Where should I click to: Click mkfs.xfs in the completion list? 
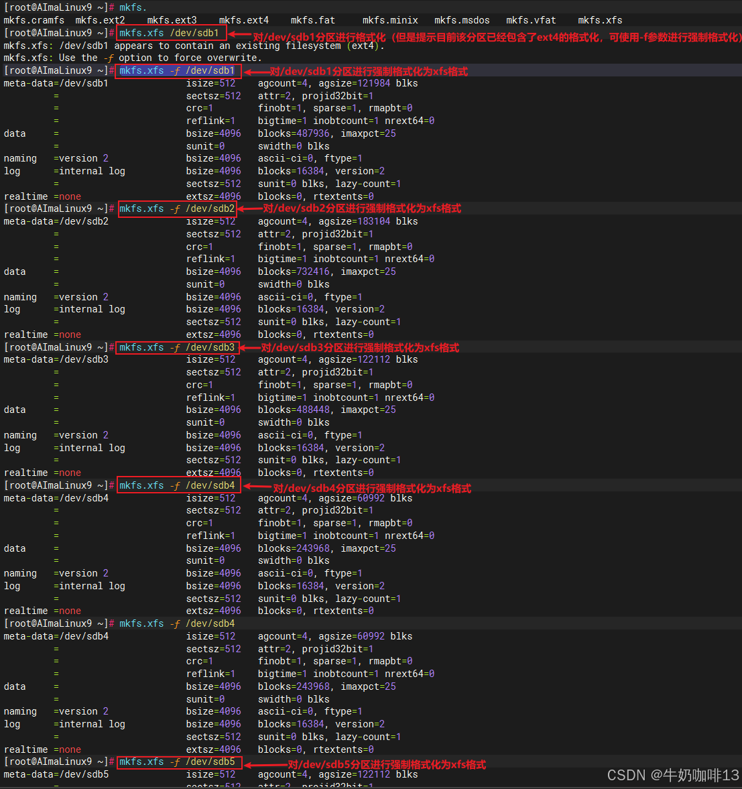[600, 21]
